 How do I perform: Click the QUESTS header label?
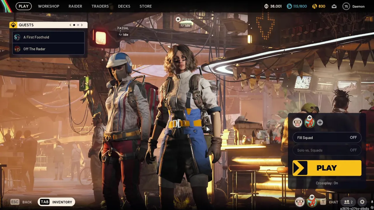tap(26, 25)
